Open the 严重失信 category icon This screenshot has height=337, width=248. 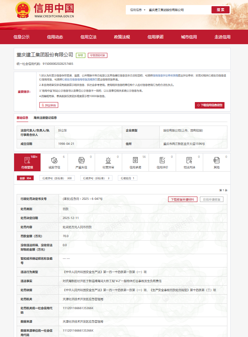click(x=81, y=160)
